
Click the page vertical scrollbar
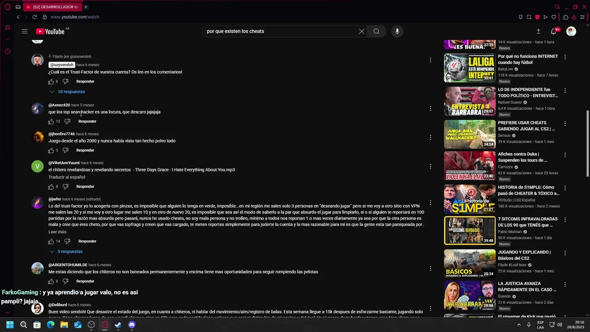(x=588, y=143)
